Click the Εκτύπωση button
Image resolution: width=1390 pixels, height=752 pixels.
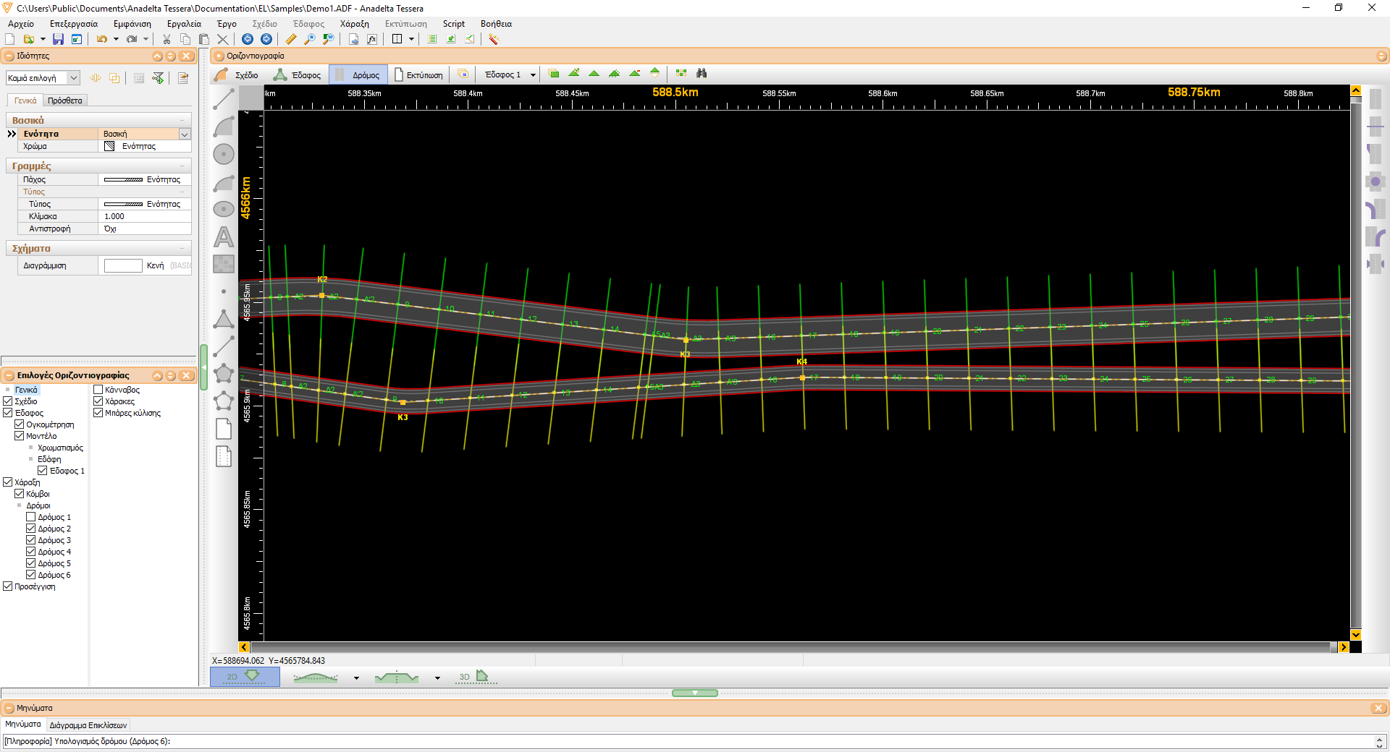(x=418, y=74)
